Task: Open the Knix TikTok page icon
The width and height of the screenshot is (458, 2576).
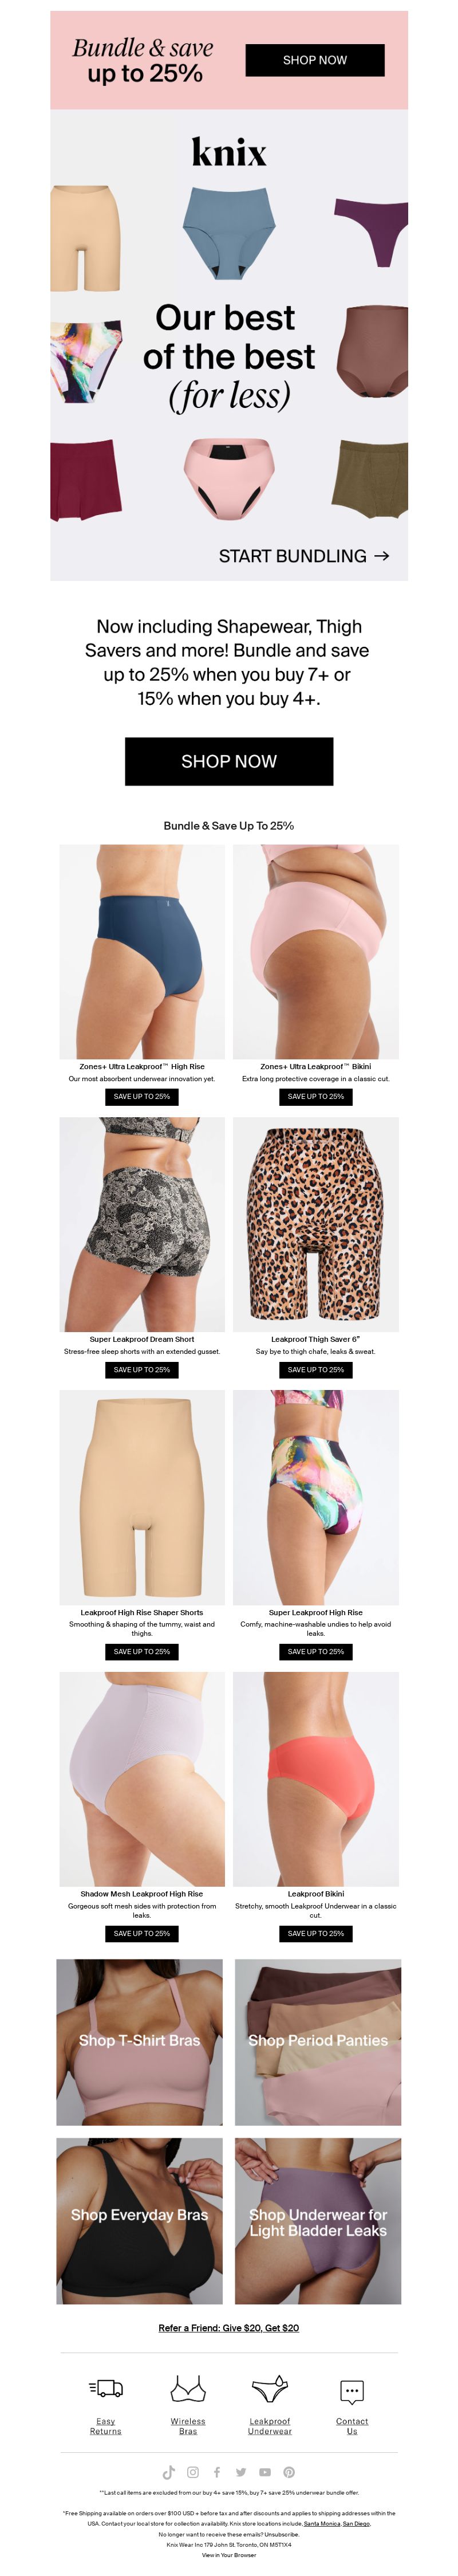Action: pos(168,2472)
